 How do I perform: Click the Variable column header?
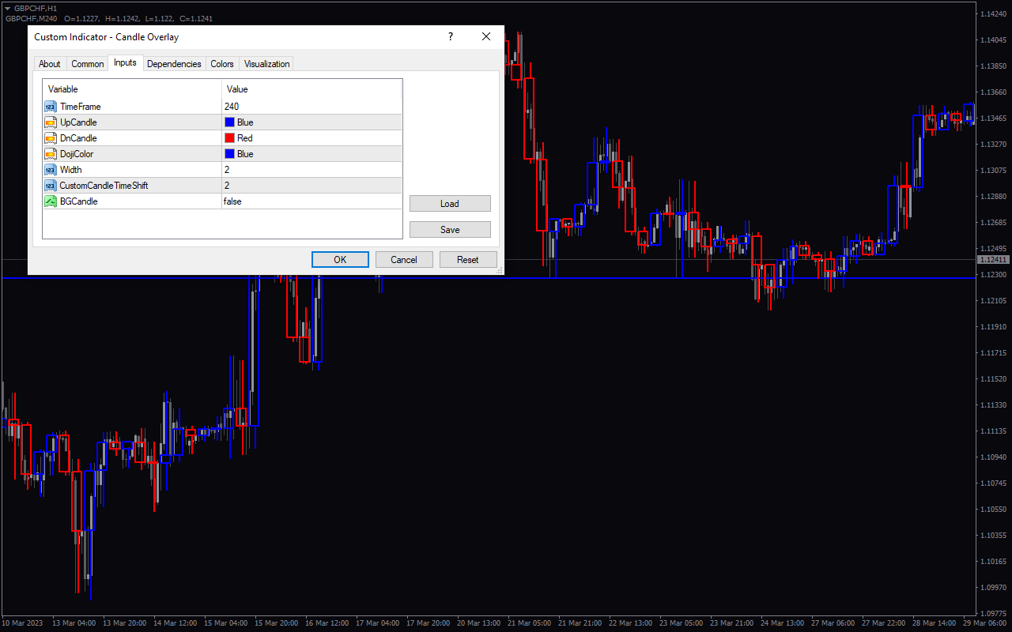pos(132,89)
